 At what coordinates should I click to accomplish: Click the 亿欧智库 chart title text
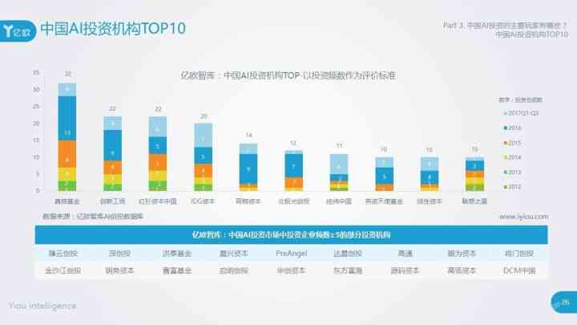click(x=288, y=75)
